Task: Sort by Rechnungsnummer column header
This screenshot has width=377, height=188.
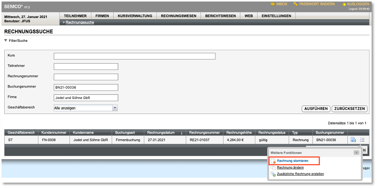Action: pyautogui.click(x=204, y=132)
